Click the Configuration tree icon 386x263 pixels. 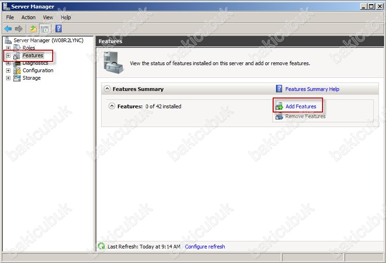(17, 70)
